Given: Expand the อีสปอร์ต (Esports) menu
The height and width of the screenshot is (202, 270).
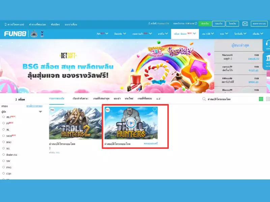Looking at the screenshot, I should click(120, 34).
